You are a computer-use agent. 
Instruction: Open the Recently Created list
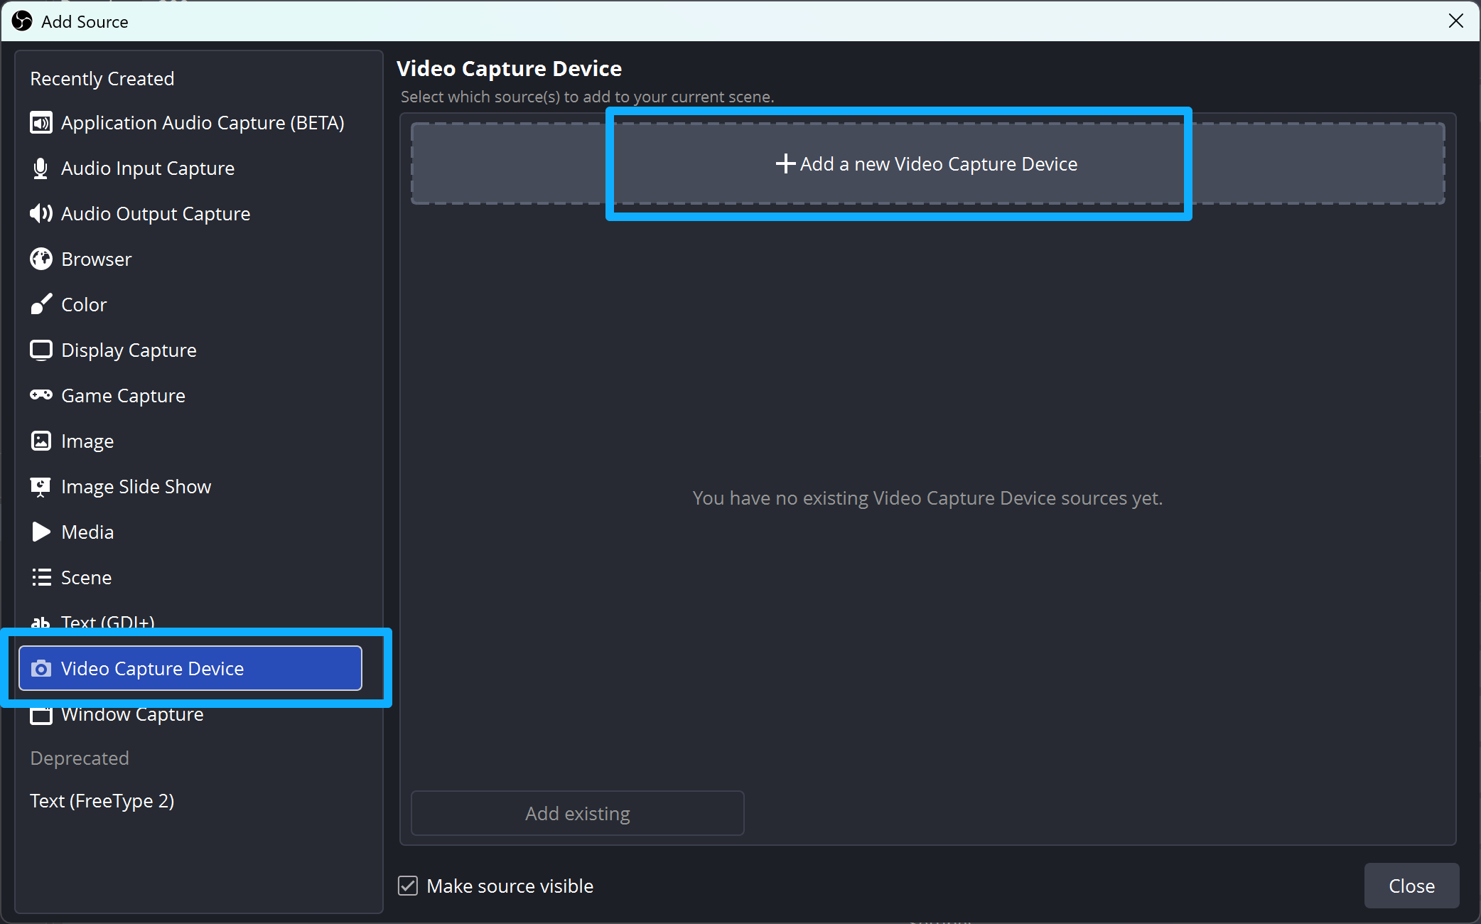[102, 79]
